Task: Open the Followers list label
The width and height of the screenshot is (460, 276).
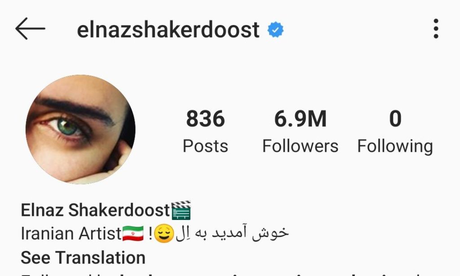Action: coord(301,146)
